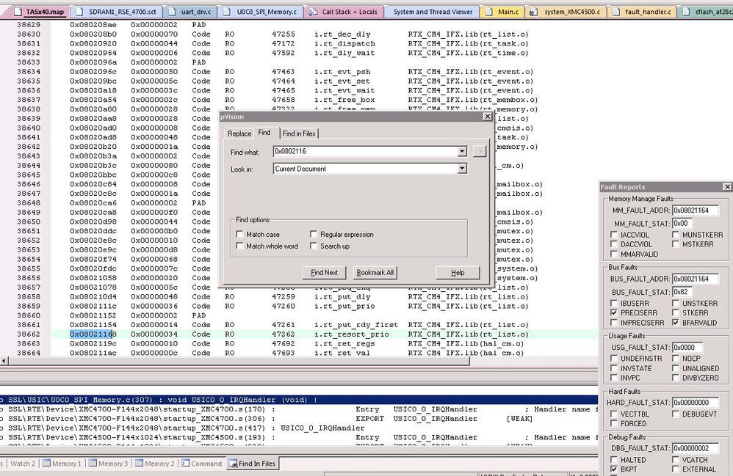Open the Memory 2 bottom tab

click(155, 464)
